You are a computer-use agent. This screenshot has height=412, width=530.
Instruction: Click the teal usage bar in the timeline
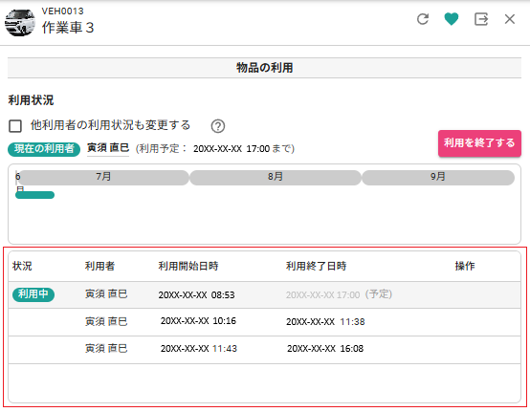point(34,195)
